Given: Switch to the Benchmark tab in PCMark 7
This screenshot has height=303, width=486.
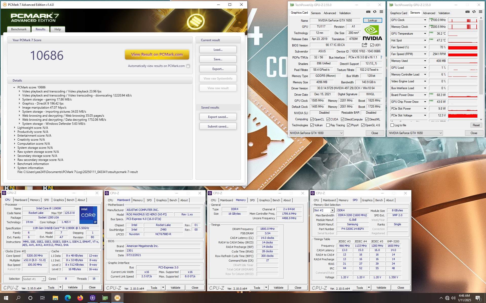Looking at the screenshot, I should click(x=19, y=29).
